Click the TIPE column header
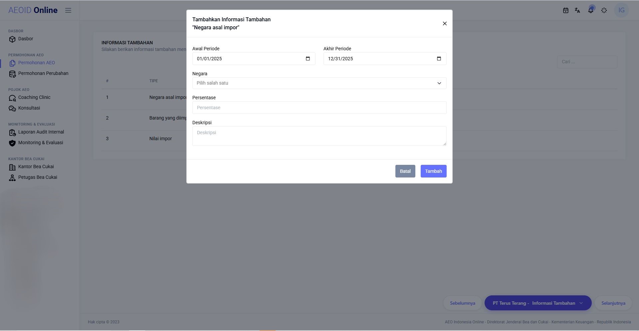639x331 pixels. pos(153,81)
